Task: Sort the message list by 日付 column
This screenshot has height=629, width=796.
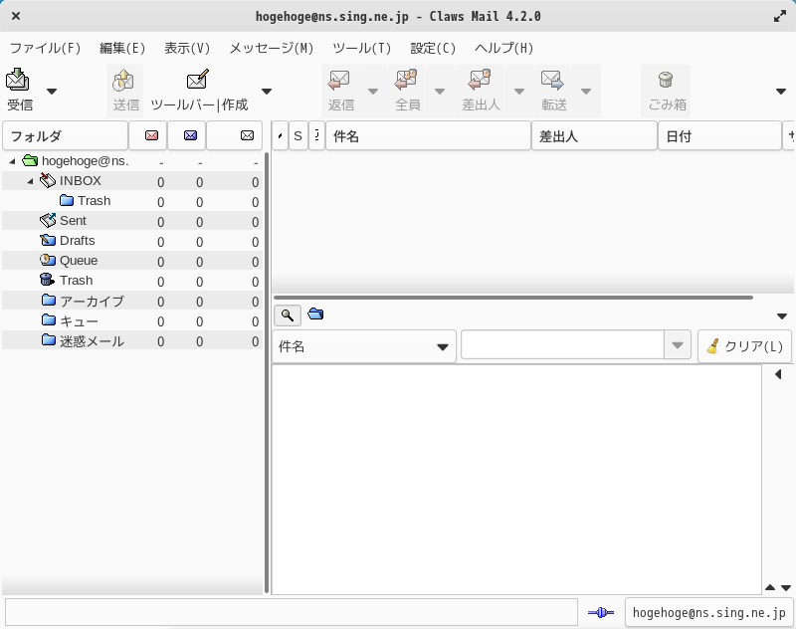Action: [x=719, y=135]
